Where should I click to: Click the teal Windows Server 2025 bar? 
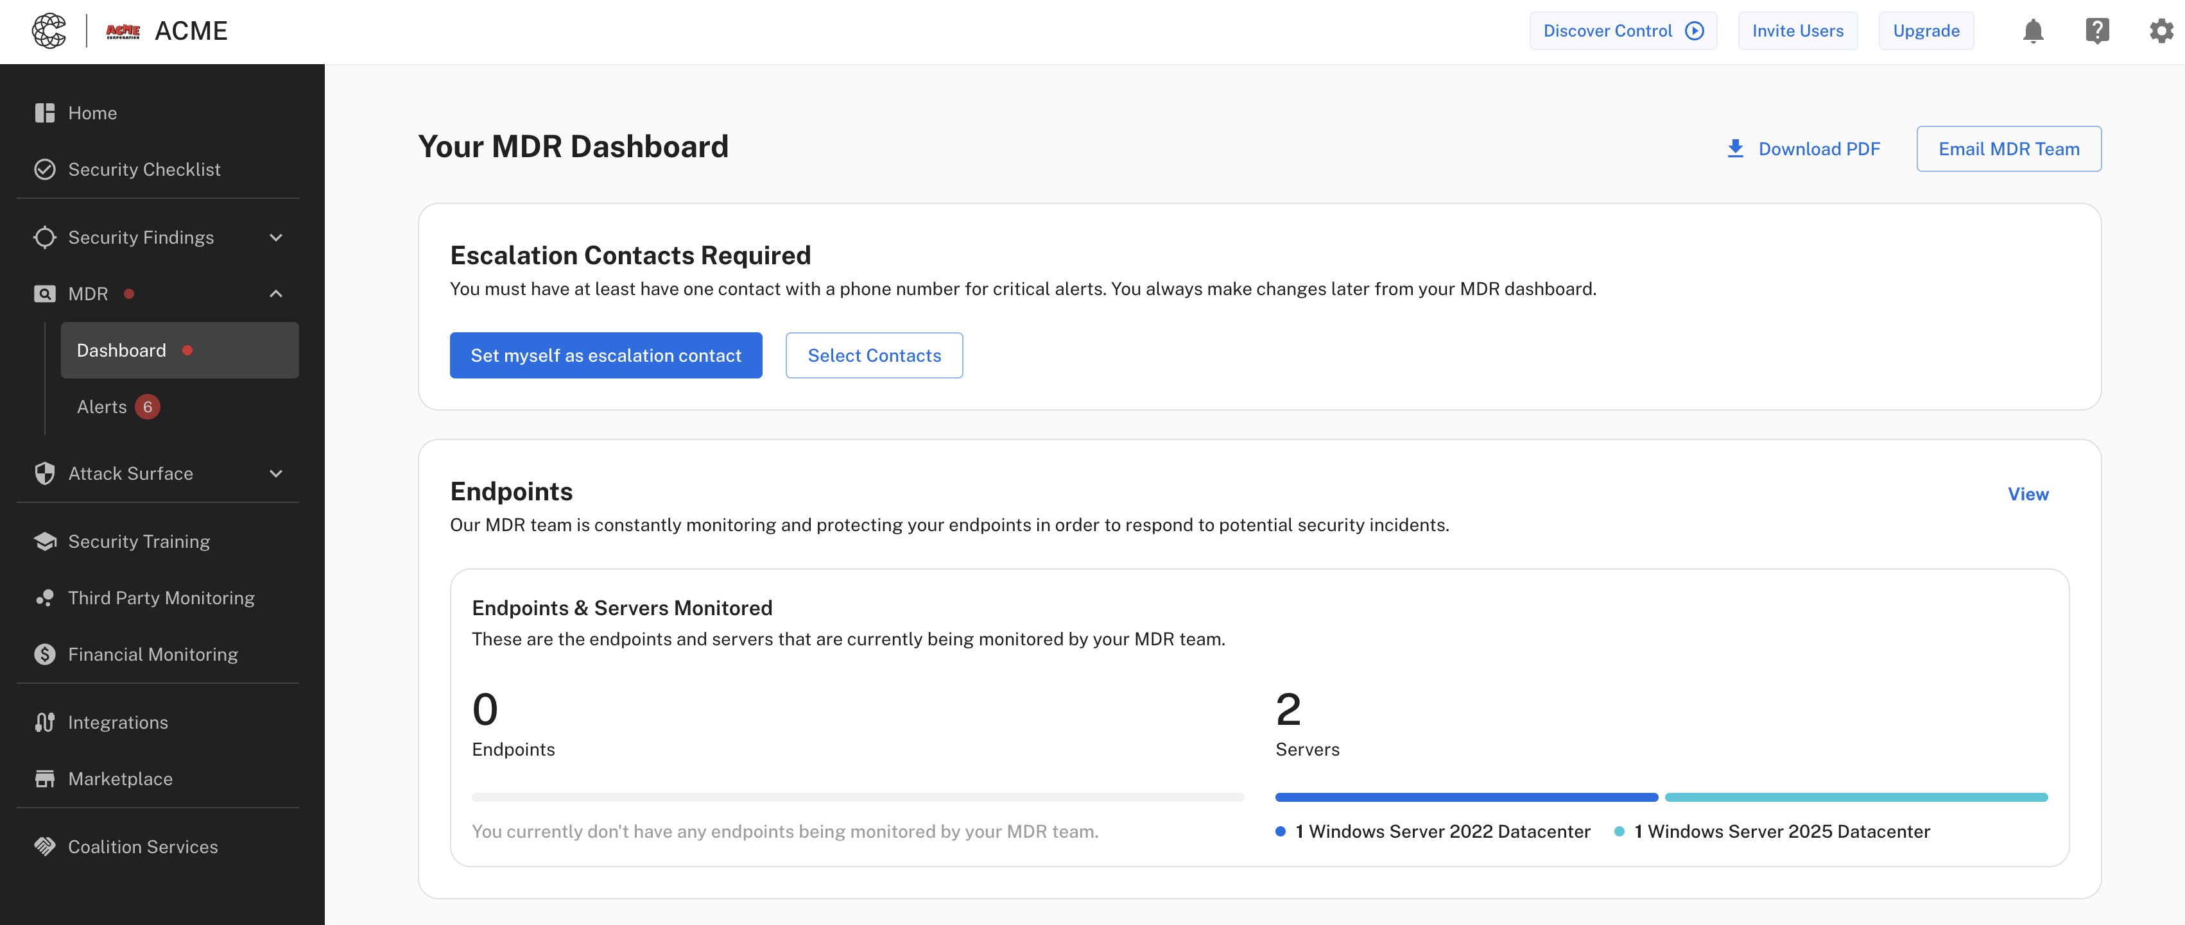point(1856,797)
